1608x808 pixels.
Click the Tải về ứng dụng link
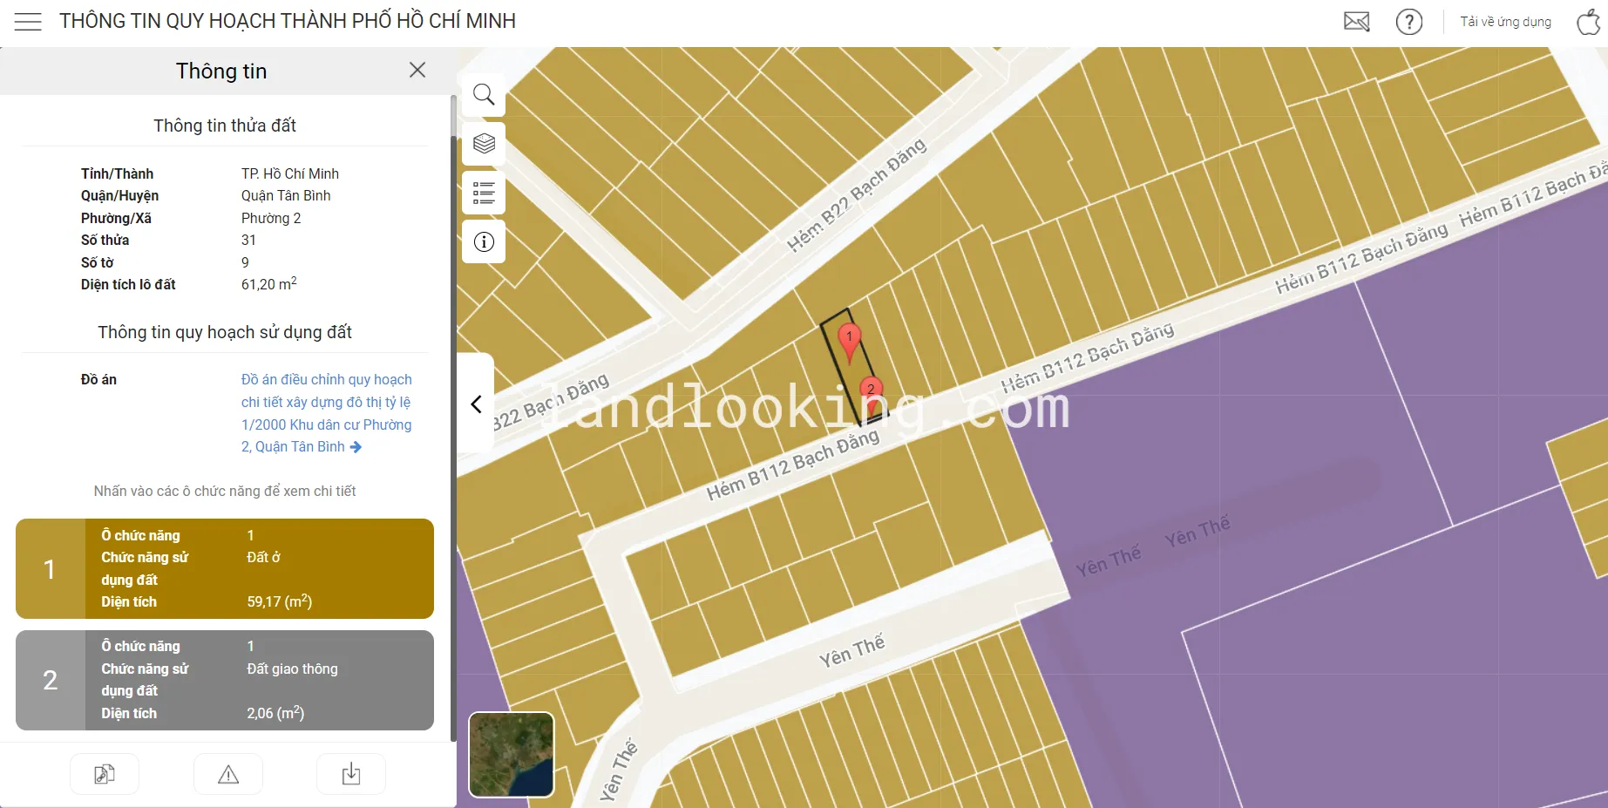1505,22
